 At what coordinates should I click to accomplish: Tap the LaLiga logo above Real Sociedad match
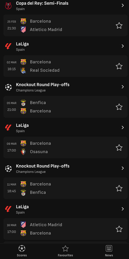tap(8, 46)
